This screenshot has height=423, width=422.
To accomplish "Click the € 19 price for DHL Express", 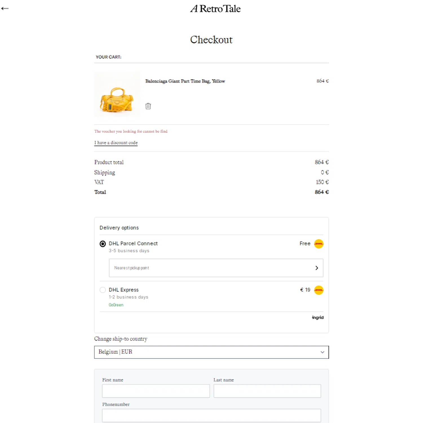I will click(305, 290).
